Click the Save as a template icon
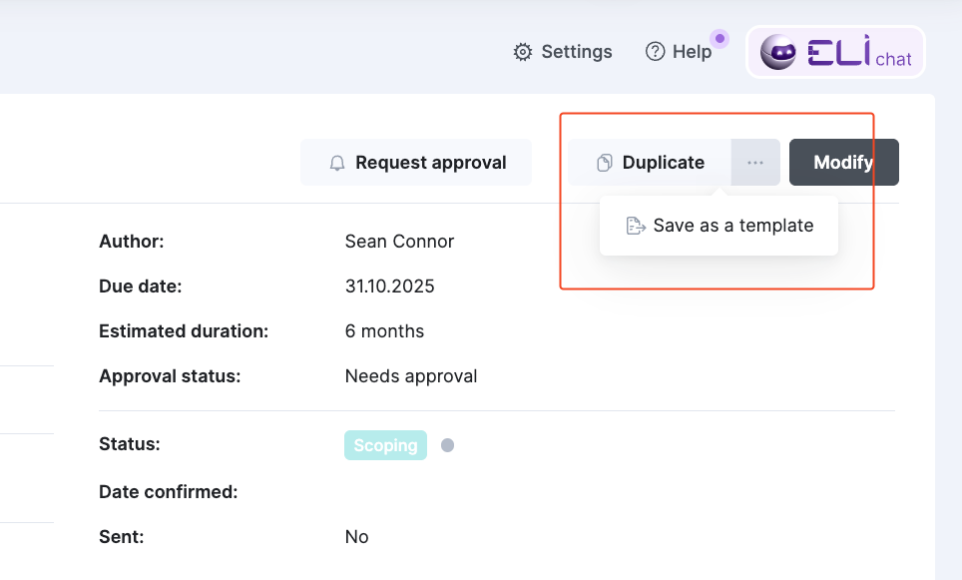The image size is (962, 580). (x=635, y=226)
